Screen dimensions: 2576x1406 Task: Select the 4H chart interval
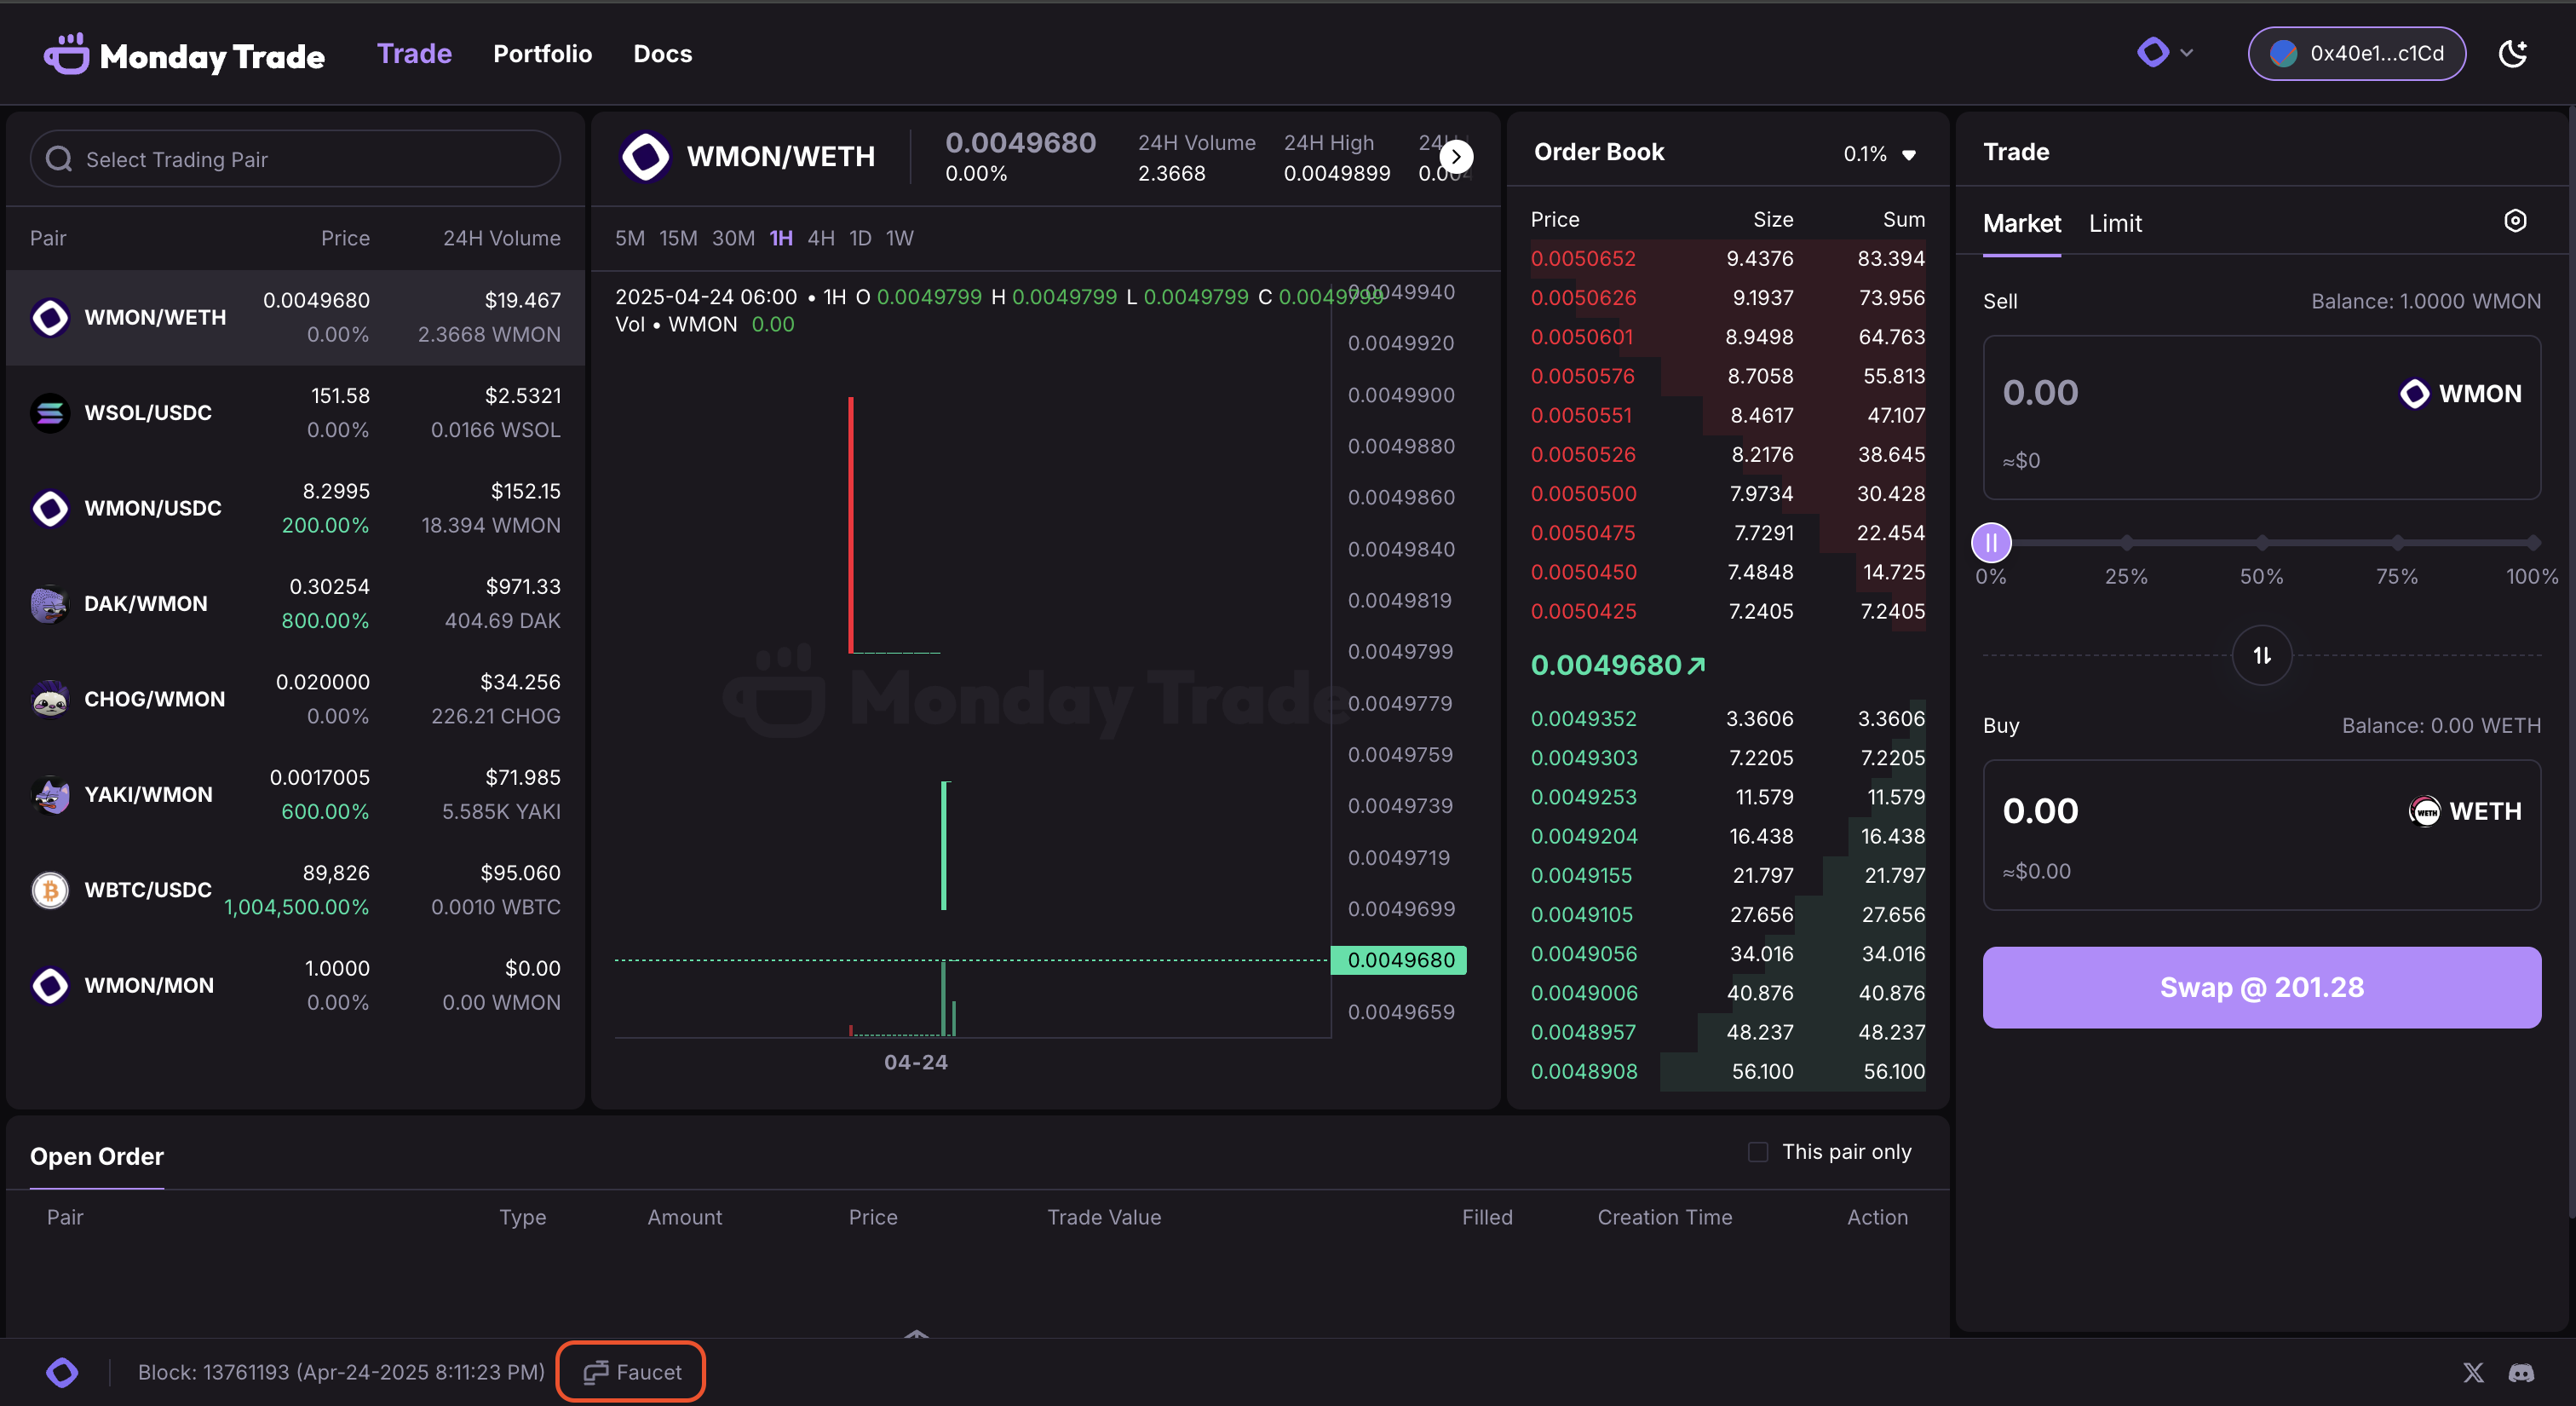pos(820,238)
